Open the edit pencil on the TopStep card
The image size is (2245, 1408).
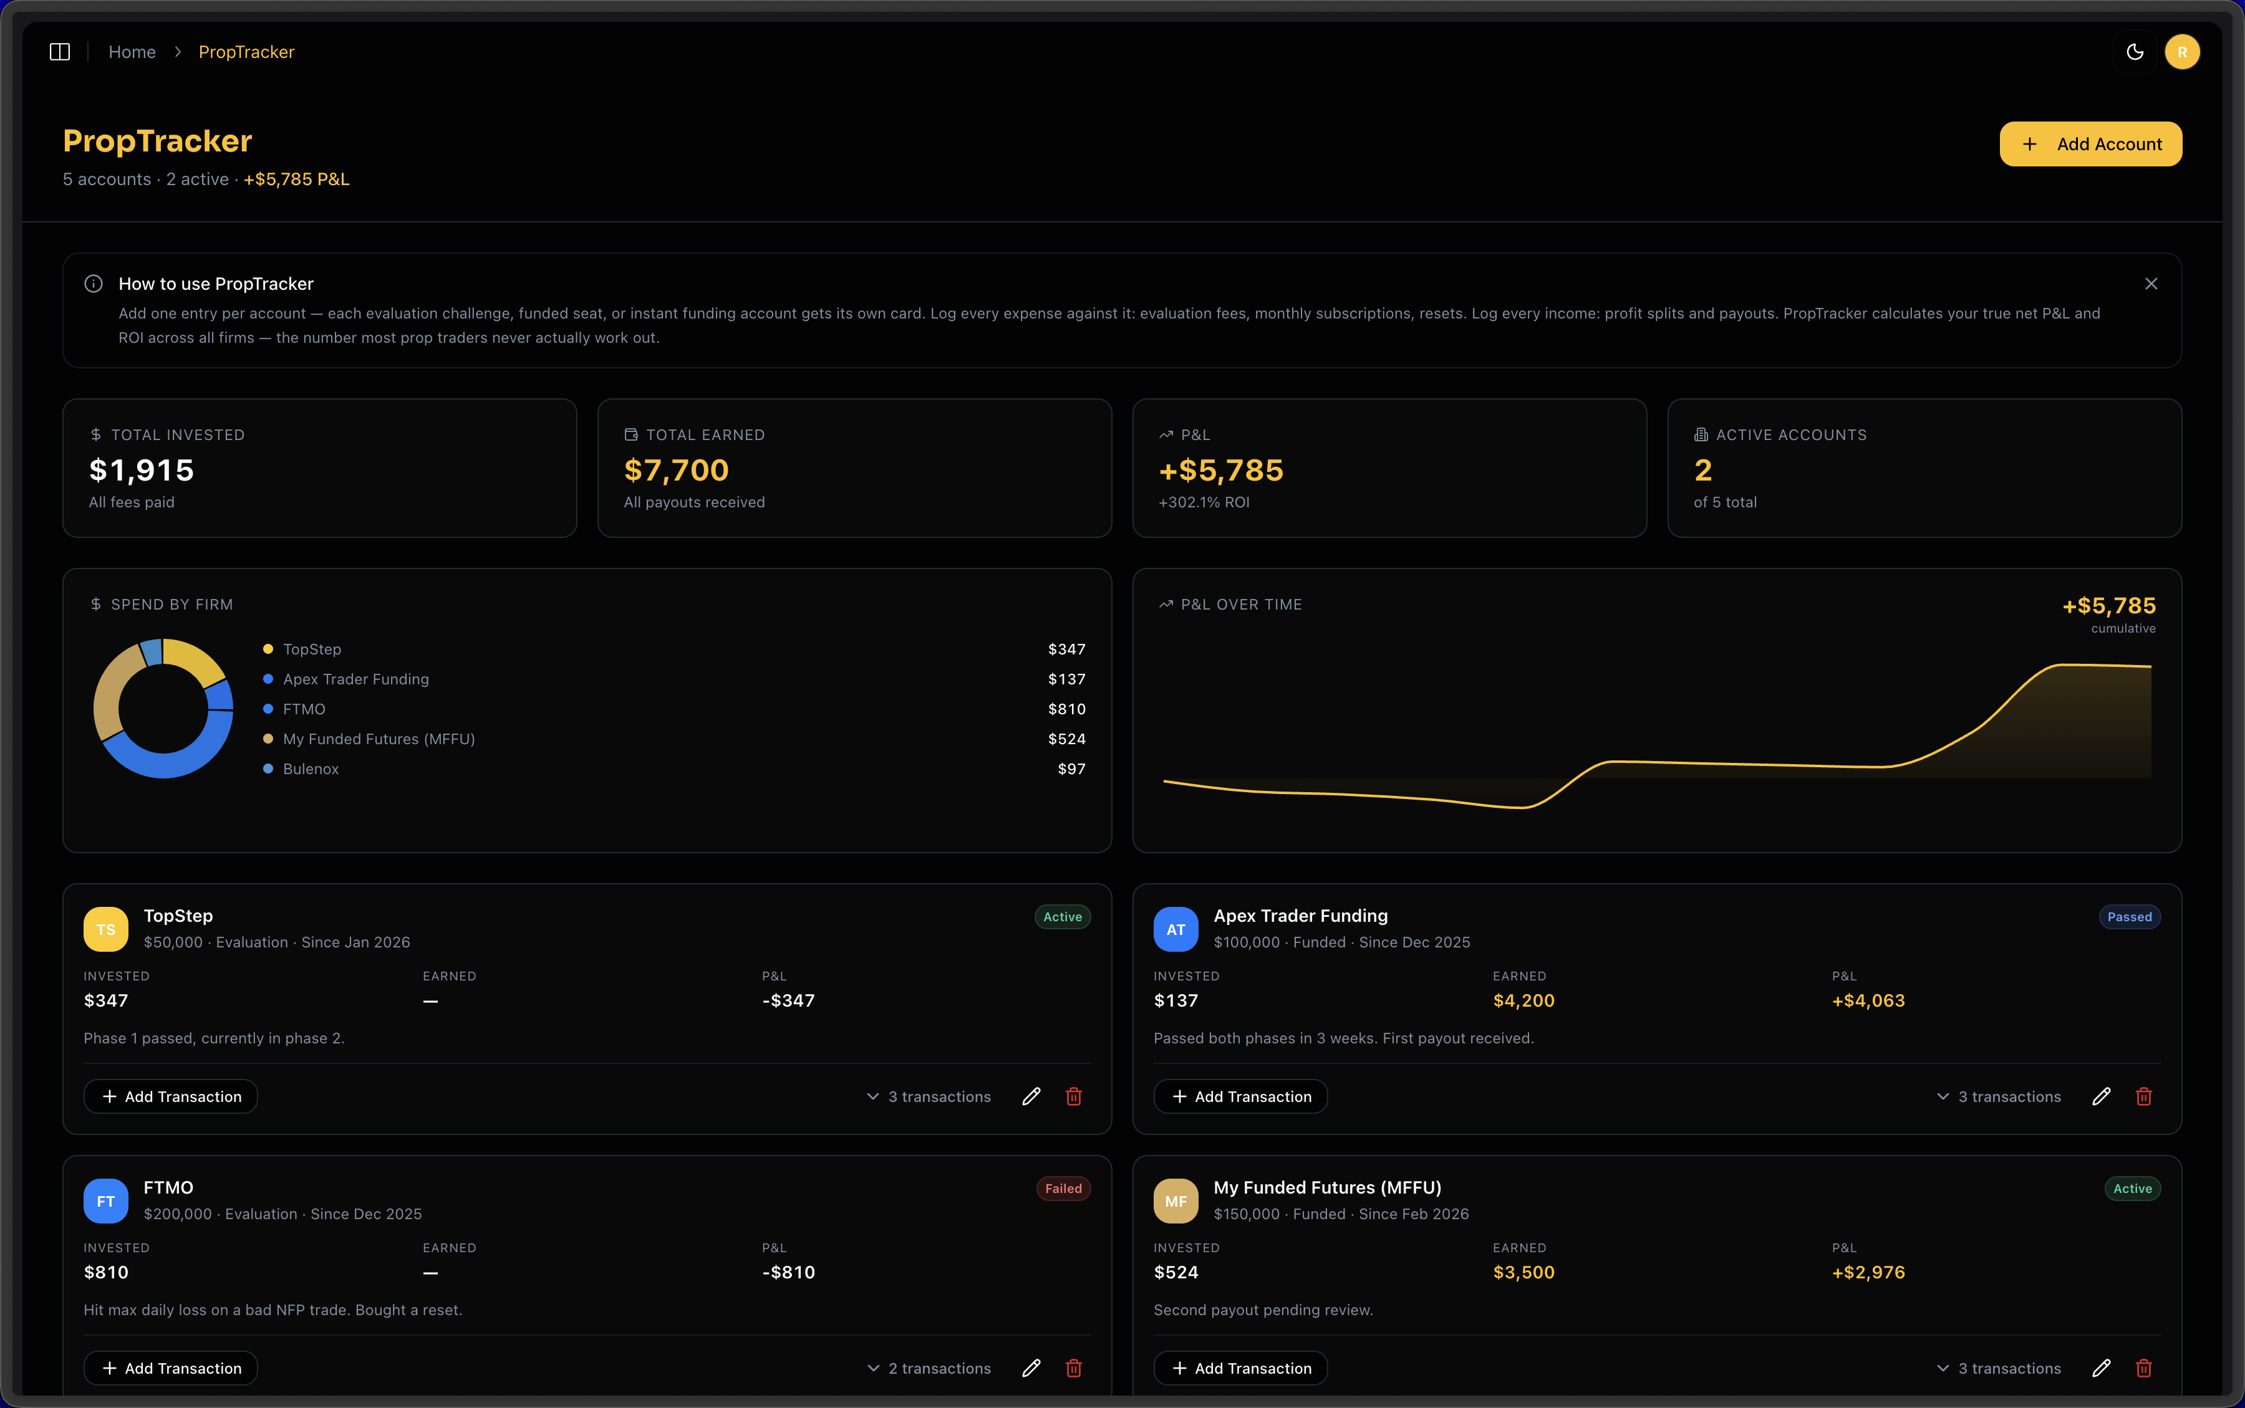tap(1030, 1096)
